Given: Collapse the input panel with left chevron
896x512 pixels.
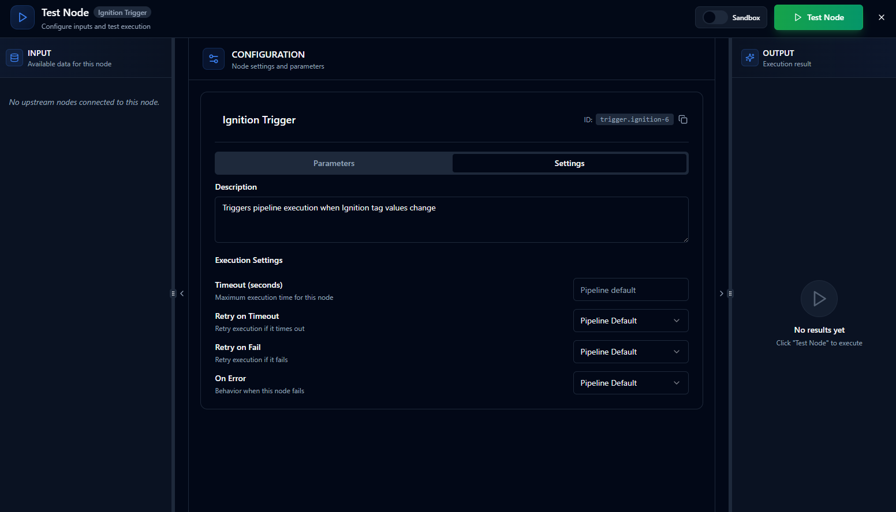Looking at the screenshot, I should 182,293.
